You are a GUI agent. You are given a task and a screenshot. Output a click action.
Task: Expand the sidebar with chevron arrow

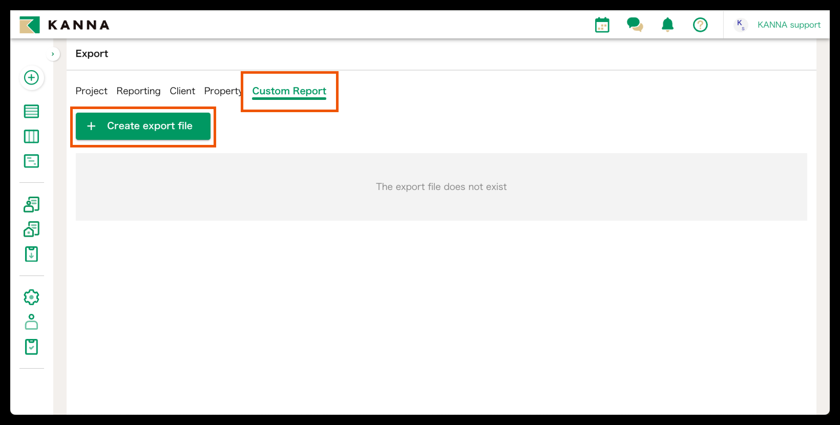pos(53,54)
